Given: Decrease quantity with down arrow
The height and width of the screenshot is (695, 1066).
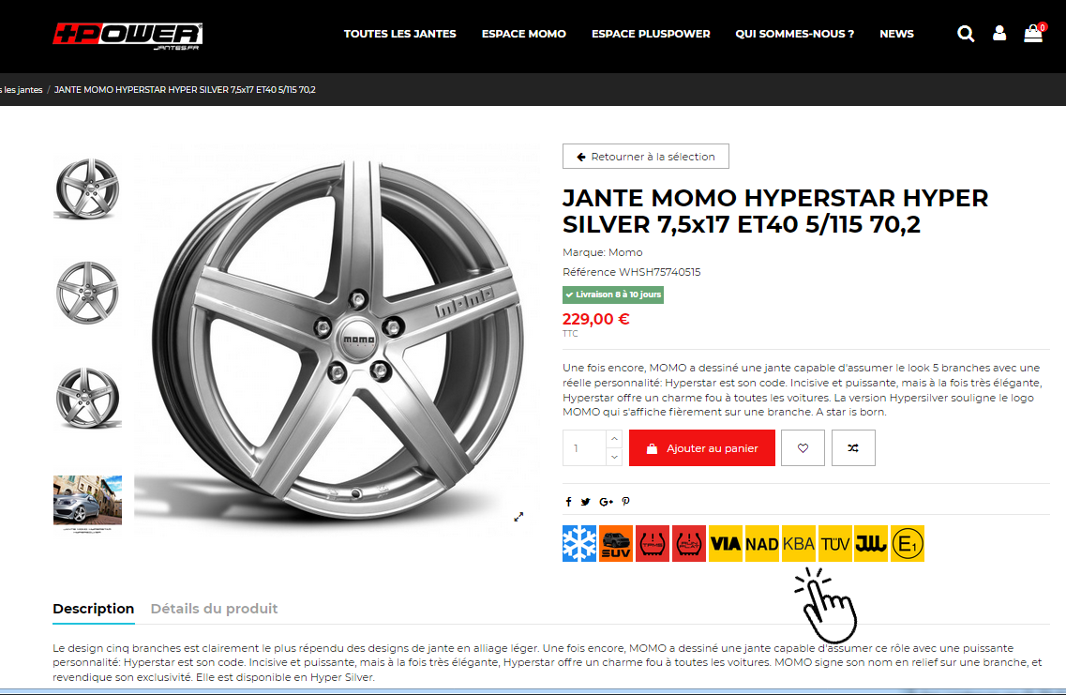Looking at the screenshot, I should (x=614, y=457).
